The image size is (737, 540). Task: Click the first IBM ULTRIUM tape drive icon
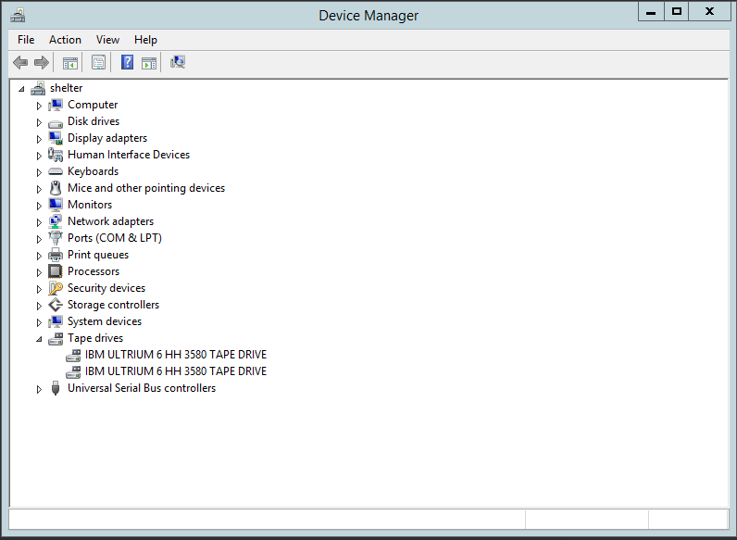(x=73, y=355)
